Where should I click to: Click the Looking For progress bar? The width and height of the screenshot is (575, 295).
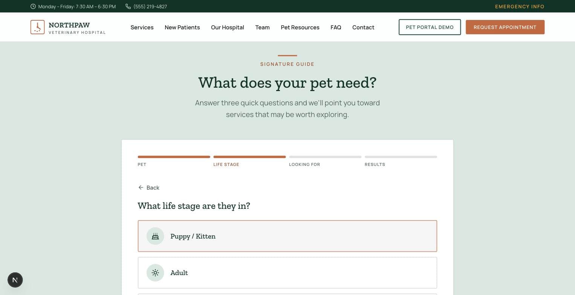(x=325, y=157)
